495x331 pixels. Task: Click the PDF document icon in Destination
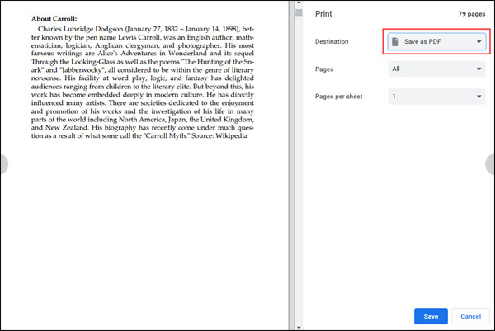(396, 41)
